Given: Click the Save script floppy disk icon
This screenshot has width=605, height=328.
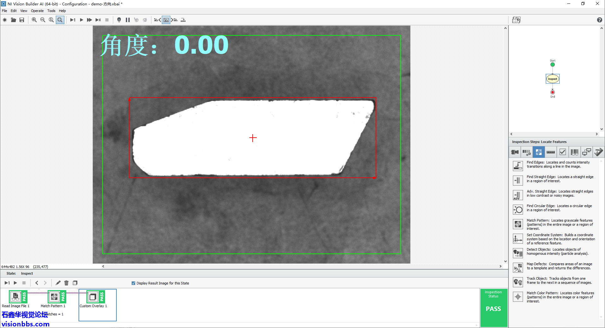Looking at the screenshot, I should (x=22, y=20).
